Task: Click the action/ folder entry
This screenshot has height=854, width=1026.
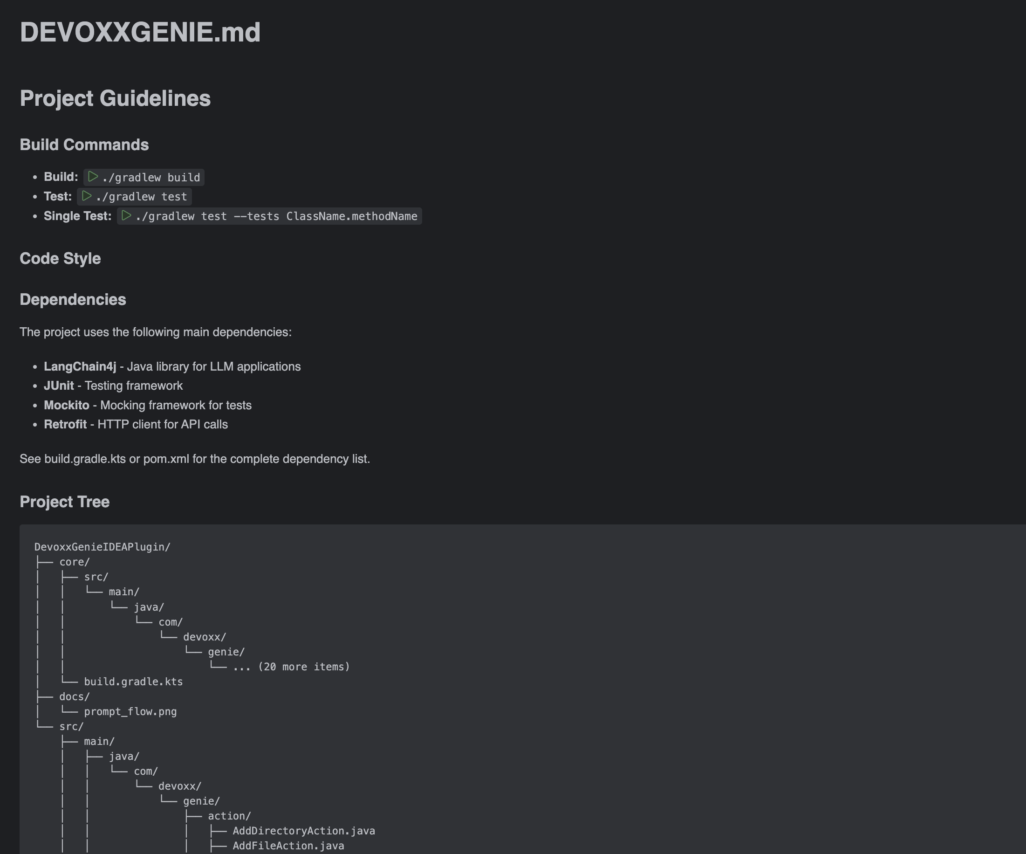Action: tap(229, 816)
